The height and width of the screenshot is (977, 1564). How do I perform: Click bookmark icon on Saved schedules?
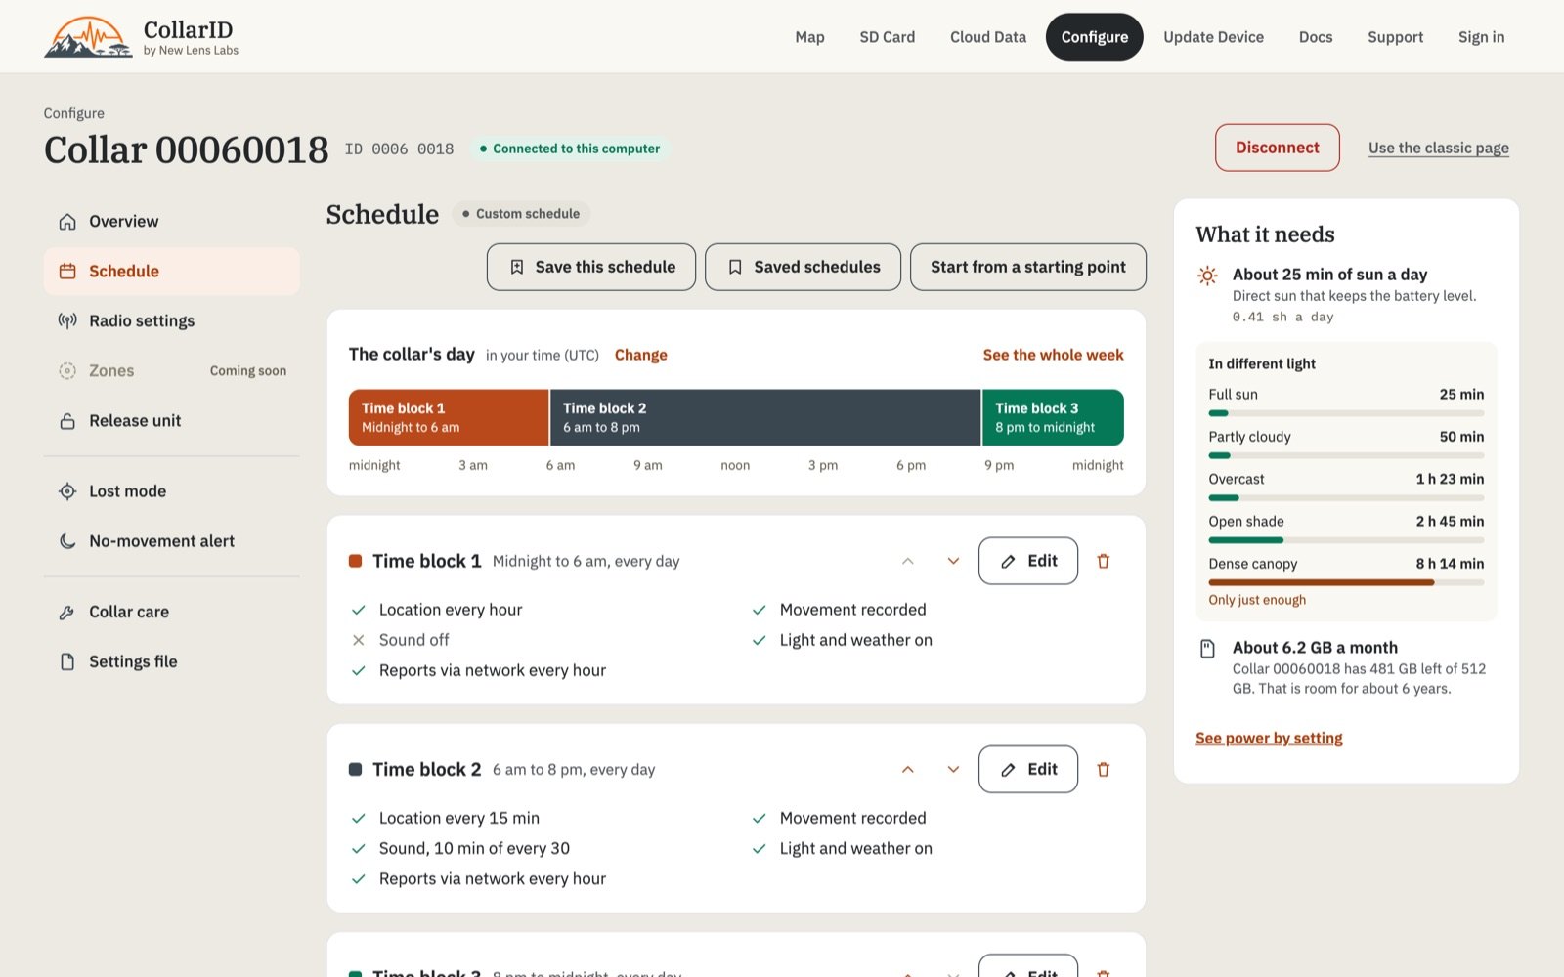click(735, 267)
